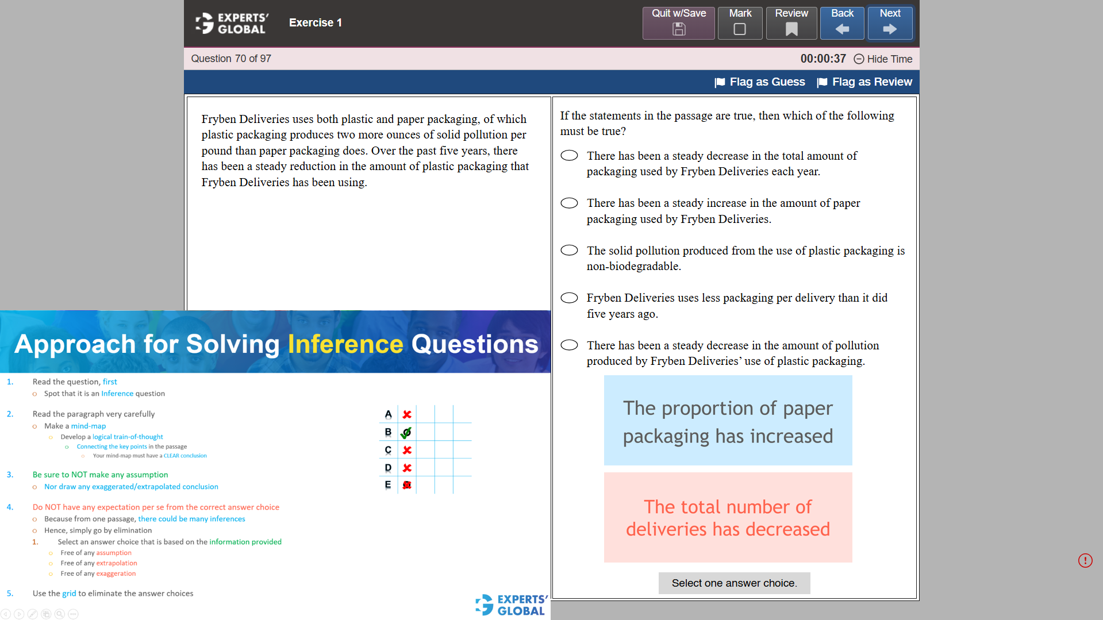Click the Quit w/Save floppy disk icon

pos(678,28)
